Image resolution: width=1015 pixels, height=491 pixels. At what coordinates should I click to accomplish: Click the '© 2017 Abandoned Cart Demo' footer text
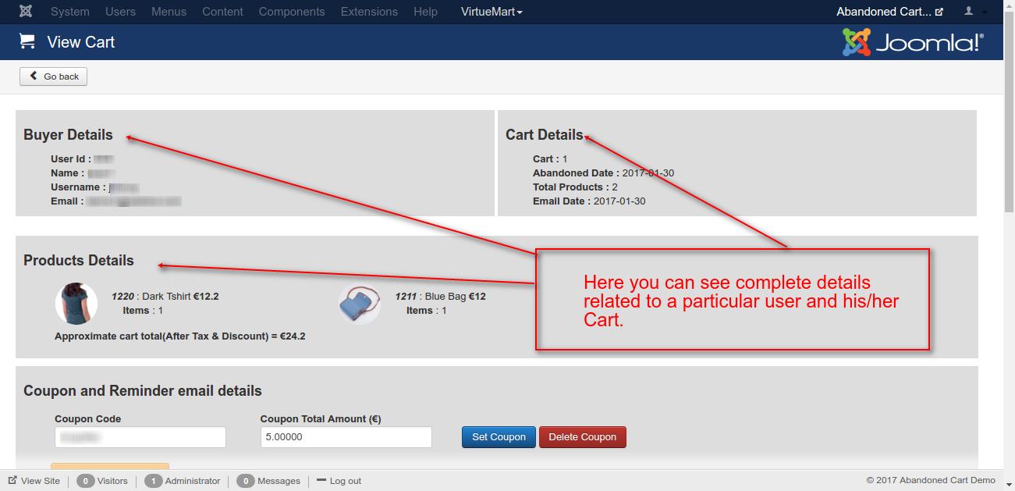[x=931, y=481]
